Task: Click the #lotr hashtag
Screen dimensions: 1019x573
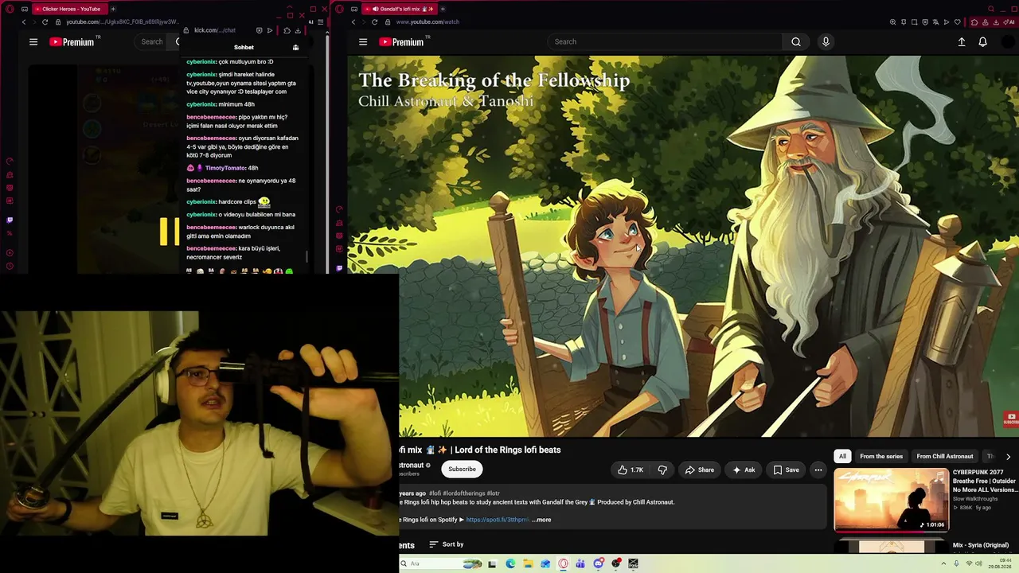Action: pyautogui.click(x=493, y=493)
